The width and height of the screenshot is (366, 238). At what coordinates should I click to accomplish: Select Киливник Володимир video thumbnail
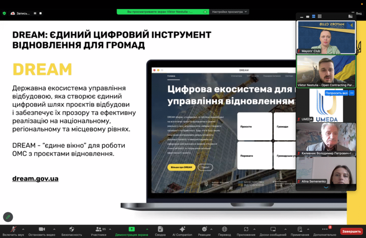coord(326,139)
